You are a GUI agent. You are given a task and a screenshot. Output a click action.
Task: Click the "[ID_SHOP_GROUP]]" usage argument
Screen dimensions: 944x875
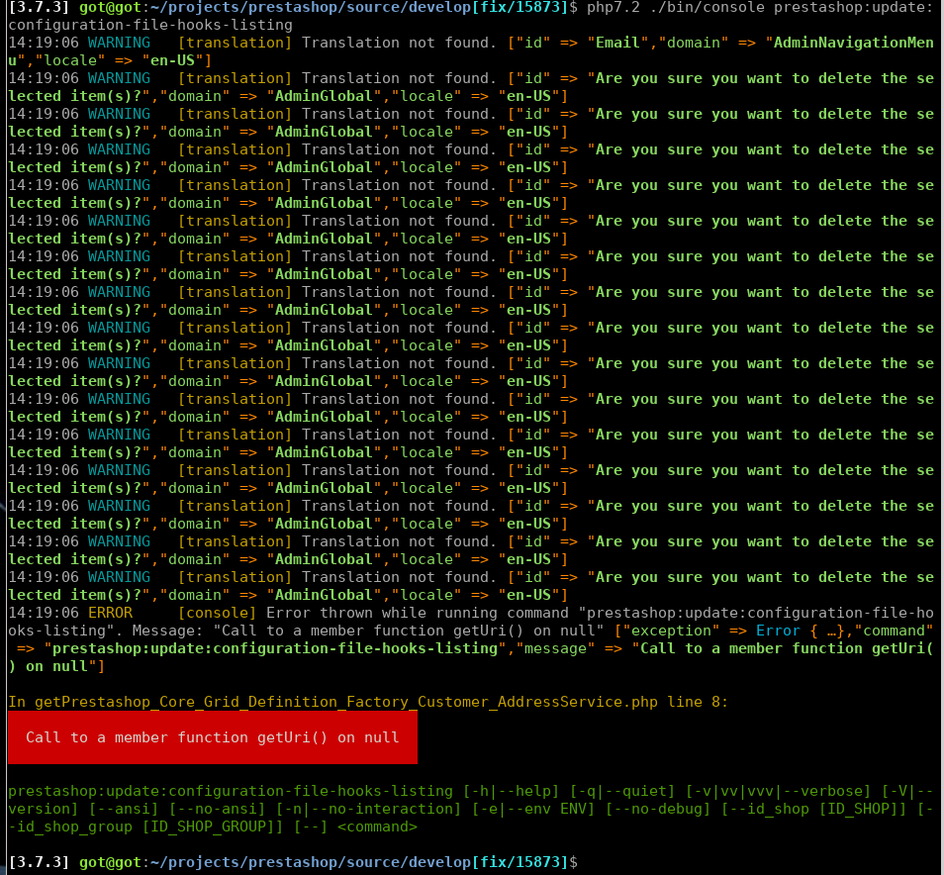click(x=213, y=826)
